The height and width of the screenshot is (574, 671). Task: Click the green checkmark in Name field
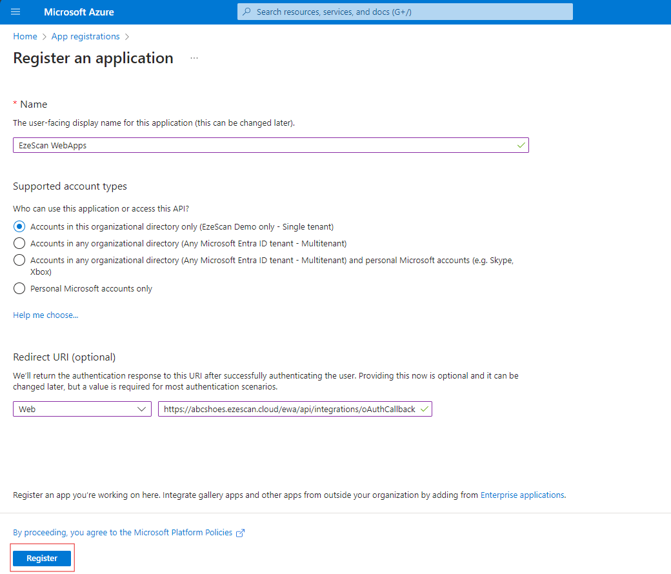click(x=521, y=145)
